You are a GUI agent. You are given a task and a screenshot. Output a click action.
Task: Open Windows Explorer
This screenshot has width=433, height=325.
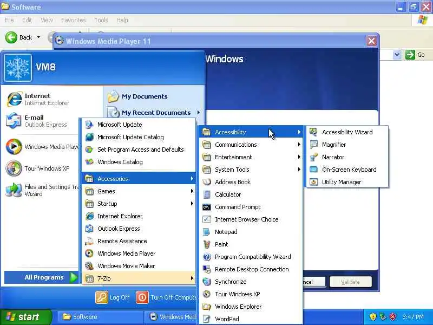[251, 306]
